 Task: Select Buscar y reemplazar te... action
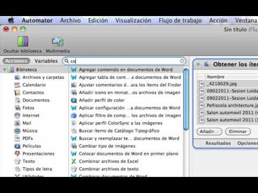point(127,138)
